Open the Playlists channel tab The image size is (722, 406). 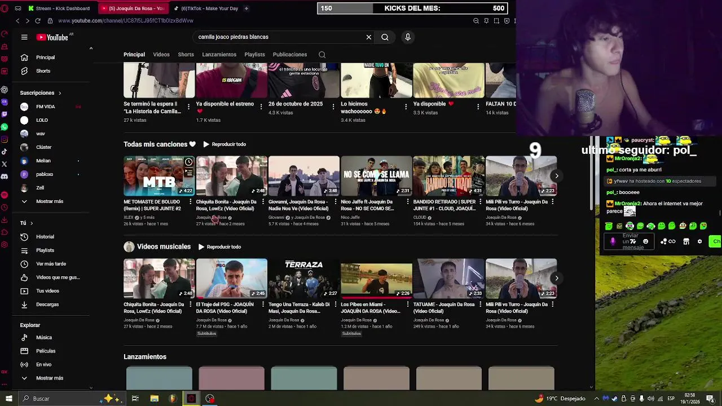point(254,55)
